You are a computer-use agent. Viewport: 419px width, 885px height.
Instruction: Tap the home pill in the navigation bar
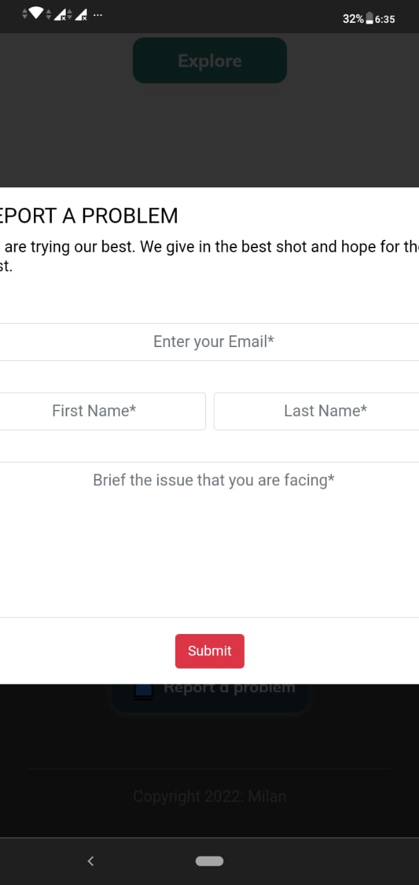click(209, 861)
